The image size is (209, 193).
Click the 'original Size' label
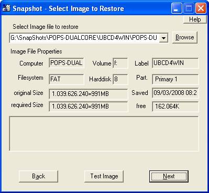tap(28, 93)
